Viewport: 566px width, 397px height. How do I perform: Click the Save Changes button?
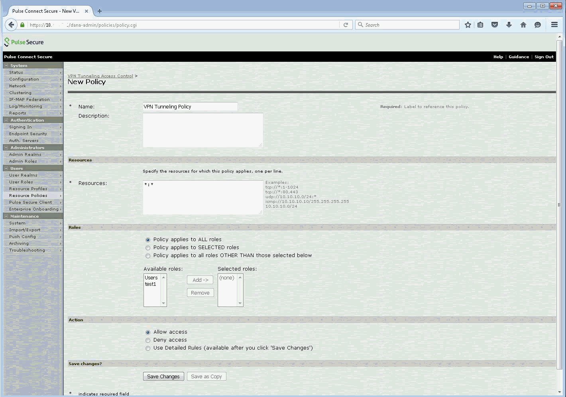[163, 376]
